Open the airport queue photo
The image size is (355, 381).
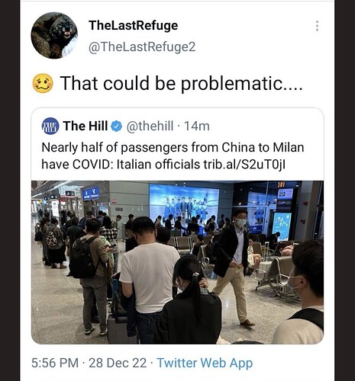tap(177, 262)
